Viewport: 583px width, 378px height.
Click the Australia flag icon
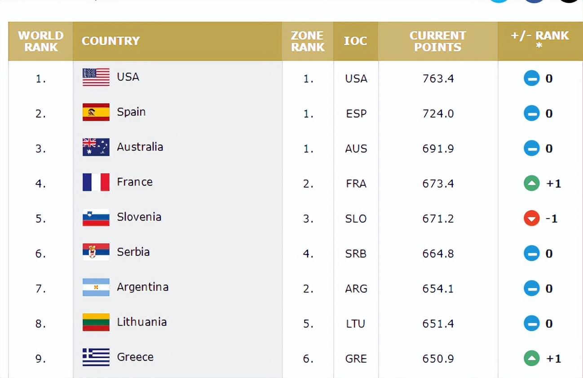(x=96, y=147)
